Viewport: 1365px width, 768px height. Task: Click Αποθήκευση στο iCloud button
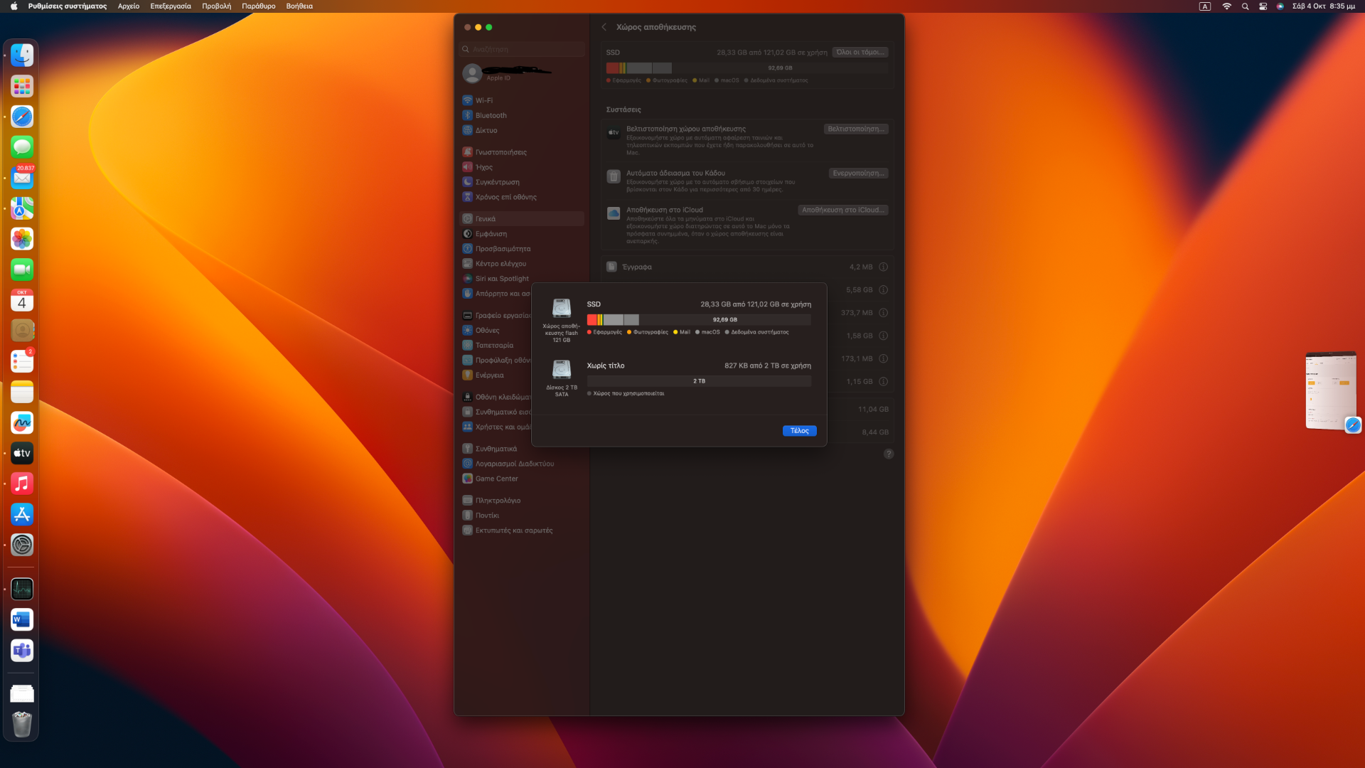843,210
